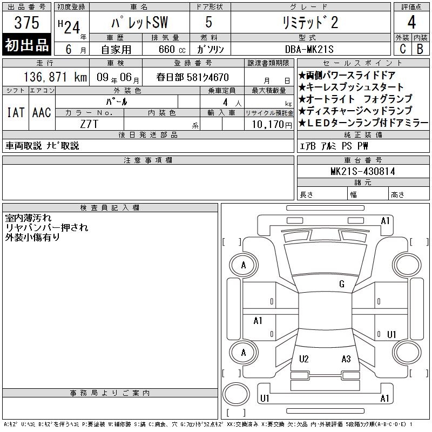The image size is (432, 432).
Task: Click displacement value 660 cc
Action: [x=172, y=50]
